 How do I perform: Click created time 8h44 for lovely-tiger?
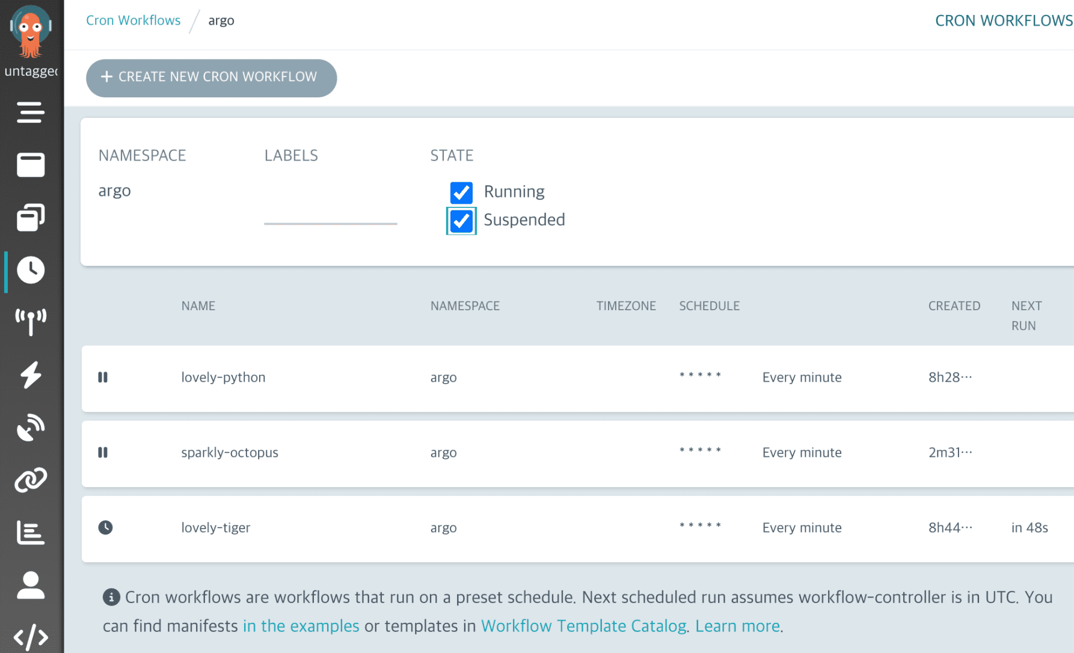pos(950,527)
